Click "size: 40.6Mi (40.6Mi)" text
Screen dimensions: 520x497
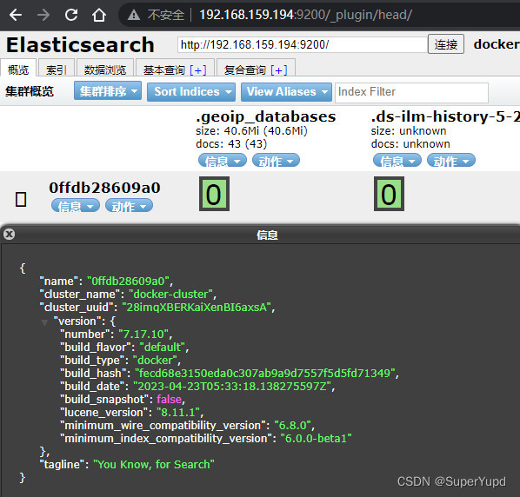coord(251,131)
